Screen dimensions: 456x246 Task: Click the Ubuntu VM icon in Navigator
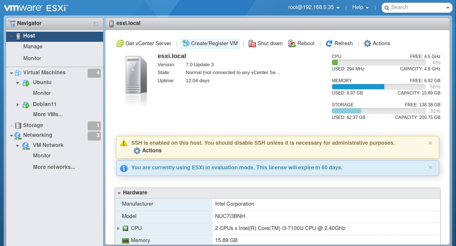point(26,83)
